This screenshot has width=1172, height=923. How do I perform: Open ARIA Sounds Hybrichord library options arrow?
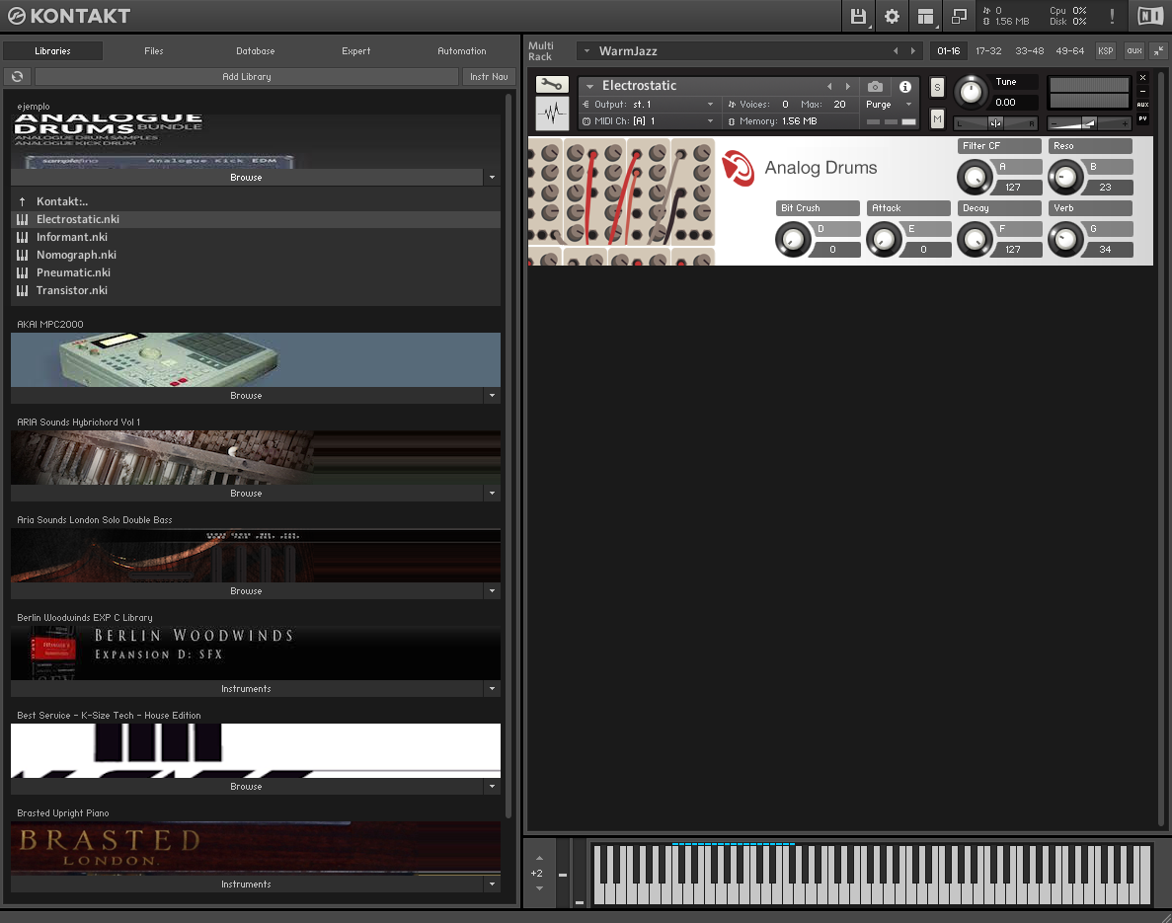coord(492,494)
